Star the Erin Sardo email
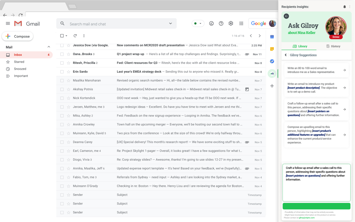Viewport: 355px width, 222px height. point(69,72)
